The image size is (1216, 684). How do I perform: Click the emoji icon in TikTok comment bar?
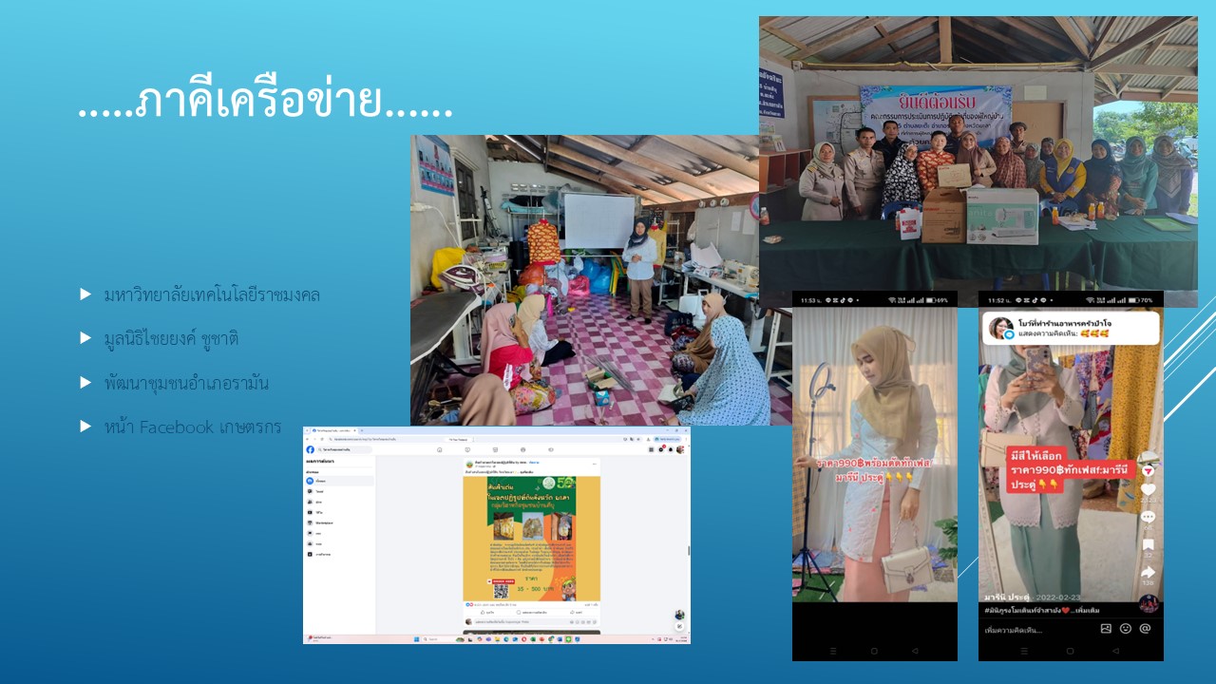pos(1126,629)
